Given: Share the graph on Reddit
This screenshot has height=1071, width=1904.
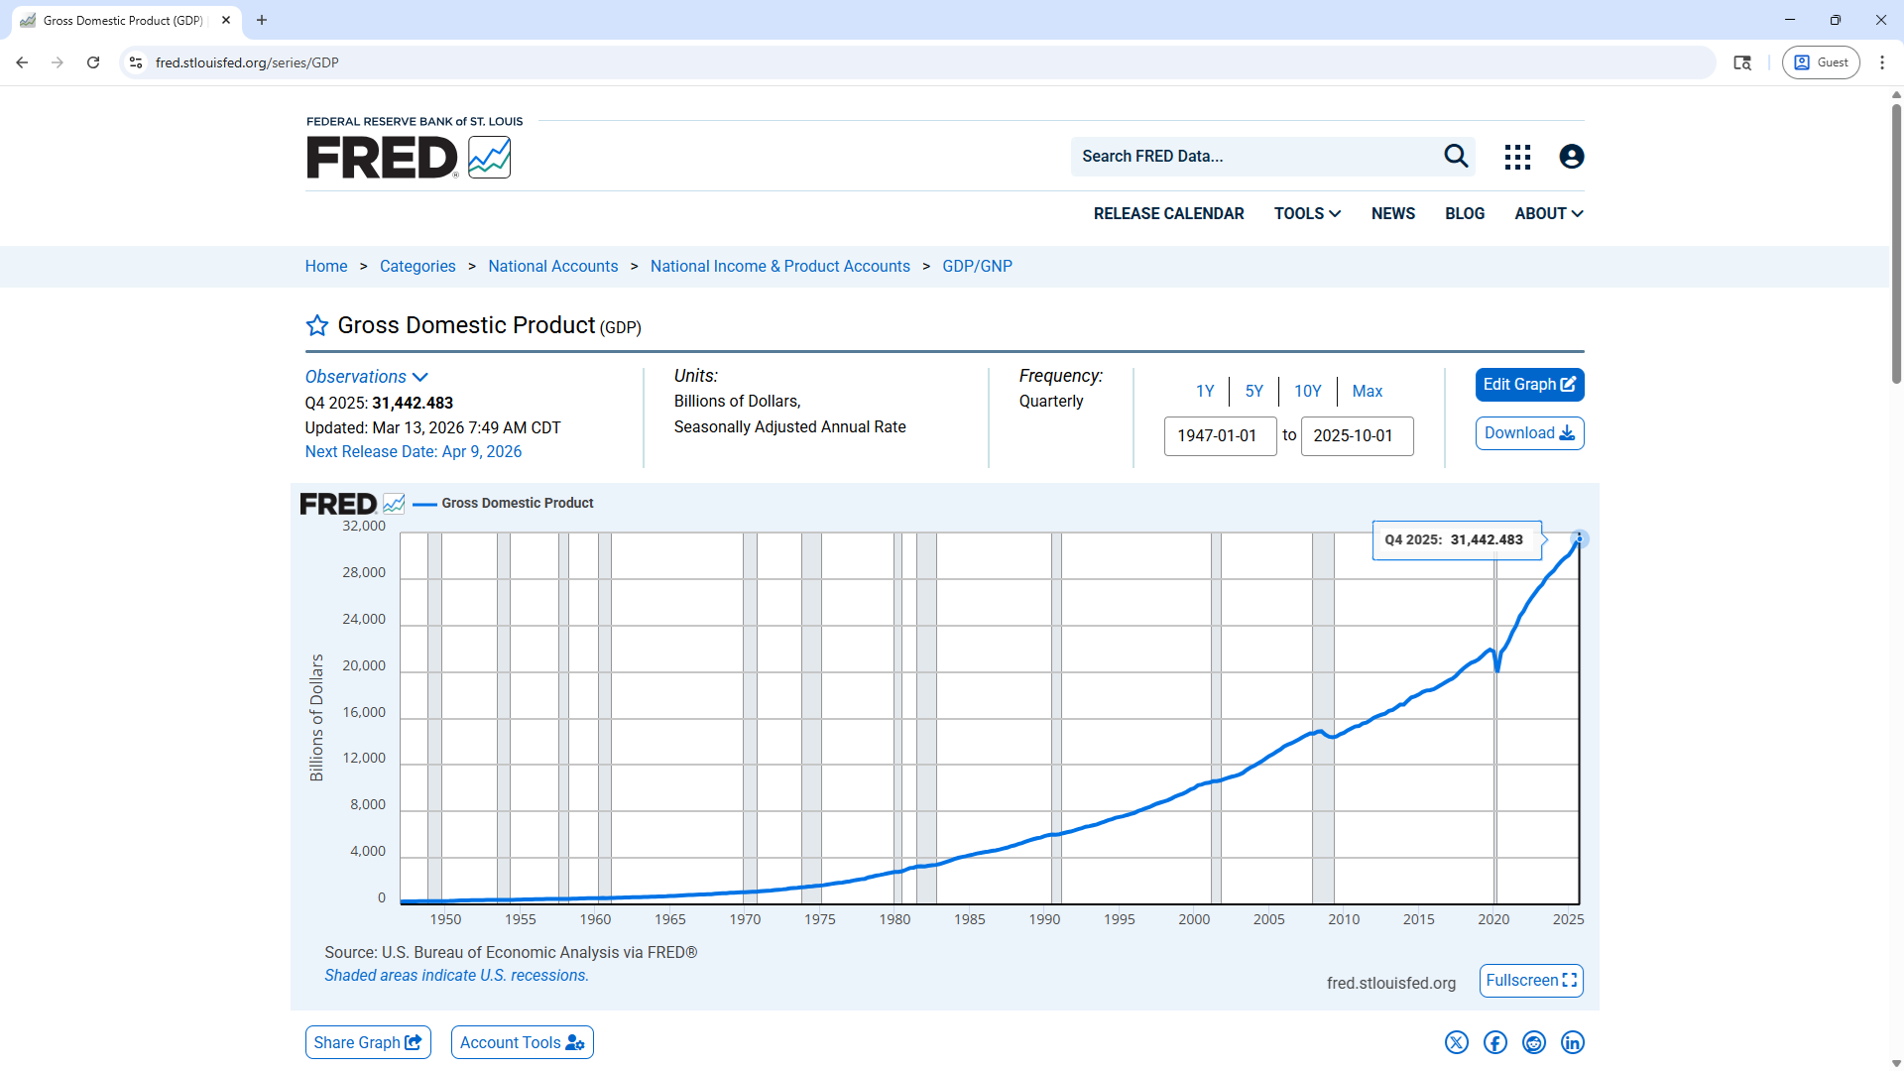Looking at the screenshot, I should click(1533, 1042).
